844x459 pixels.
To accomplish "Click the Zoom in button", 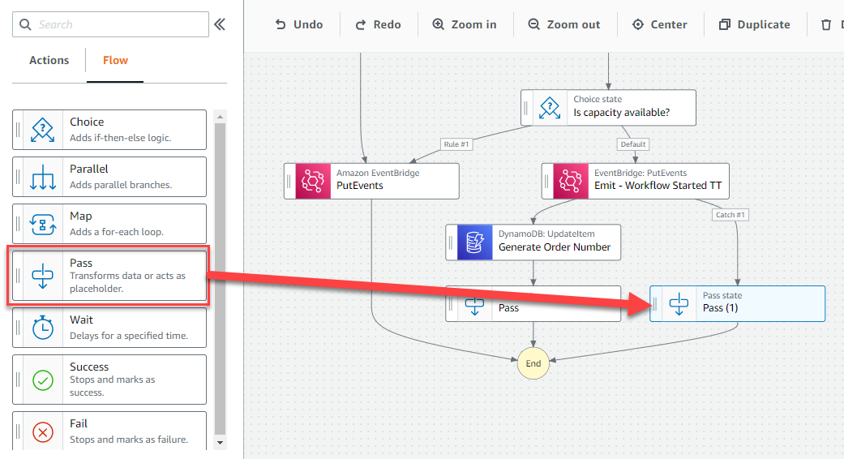I will point(465,24).
